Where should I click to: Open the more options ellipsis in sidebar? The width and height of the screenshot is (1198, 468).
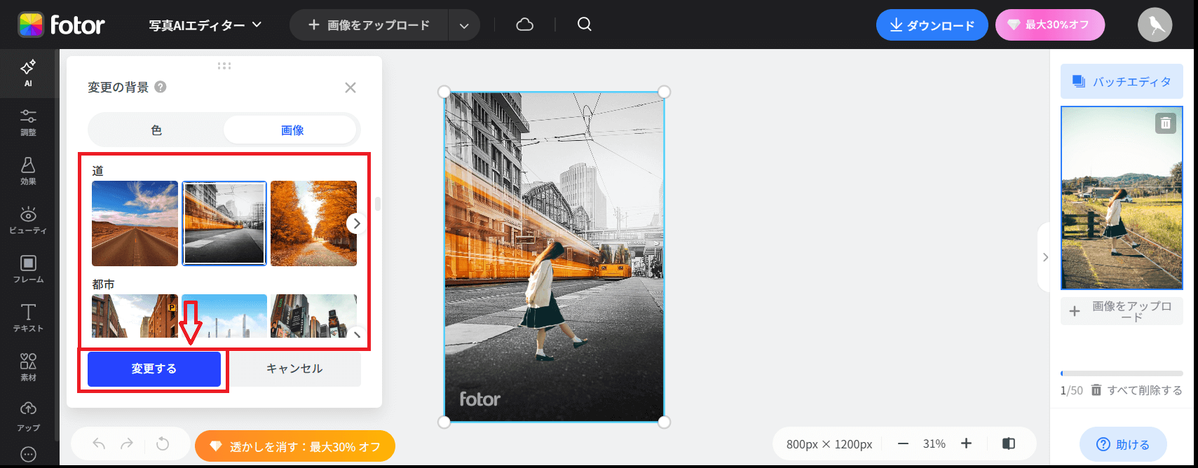pos(28,454)
